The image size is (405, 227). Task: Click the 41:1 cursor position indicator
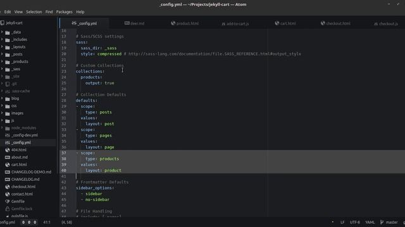[47, 222]
